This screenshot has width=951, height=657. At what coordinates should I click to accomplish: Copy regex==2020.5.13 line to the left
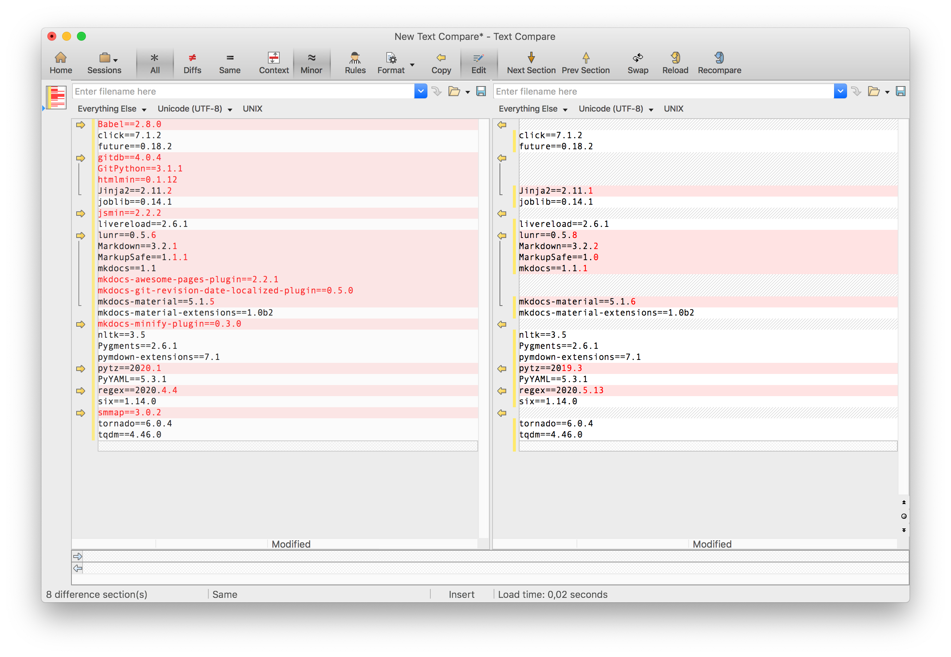[502, 391]
